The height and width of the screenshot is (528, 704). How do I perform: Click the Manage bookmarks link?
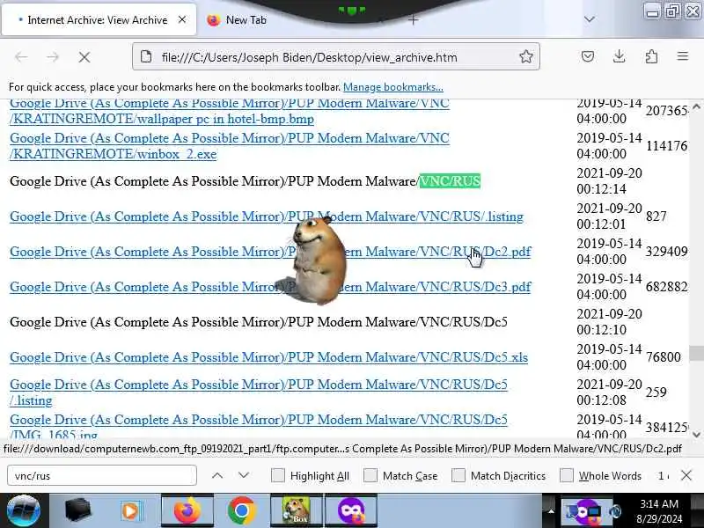click(392, 87)
